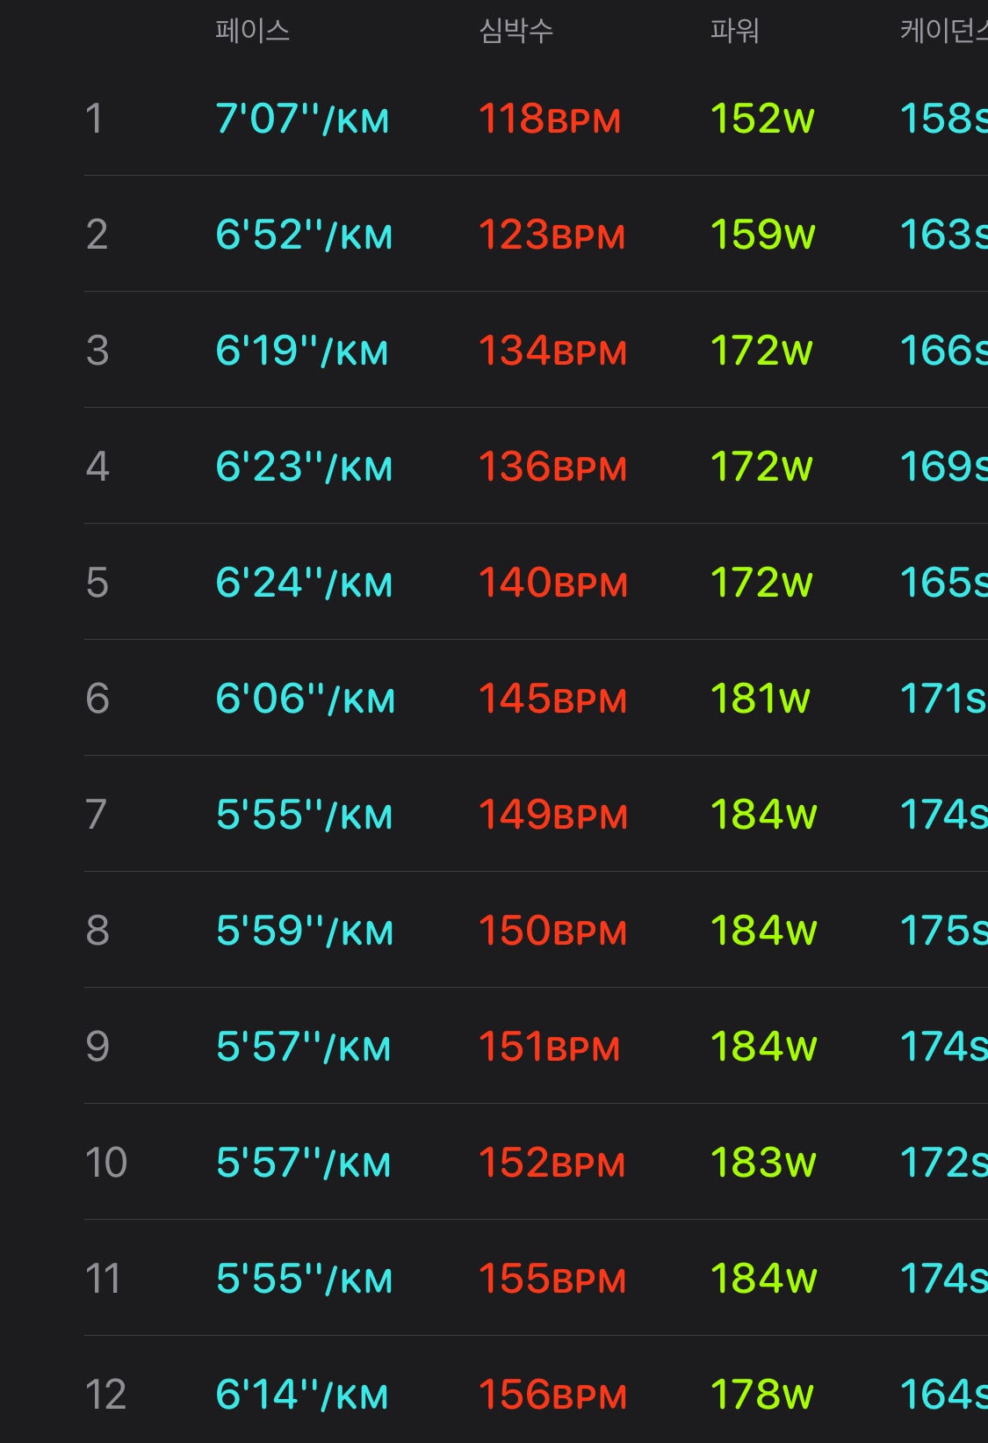Tap the 7'07''/km pace value
Image resolution: width=988 pixels, height=1443 pixels.
tap(302, 119)
